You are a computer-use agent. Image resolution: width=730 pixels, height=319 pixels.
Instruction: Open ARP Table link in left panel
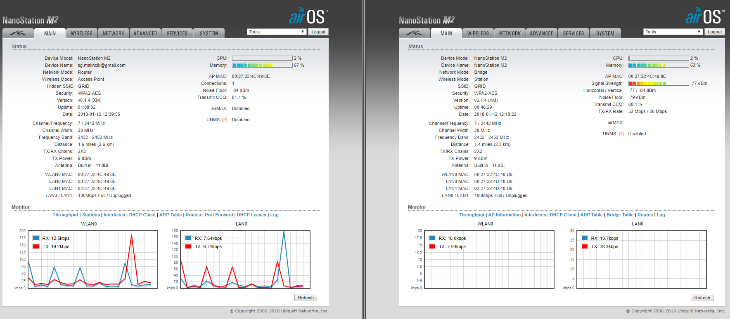(x=171, y=215)
